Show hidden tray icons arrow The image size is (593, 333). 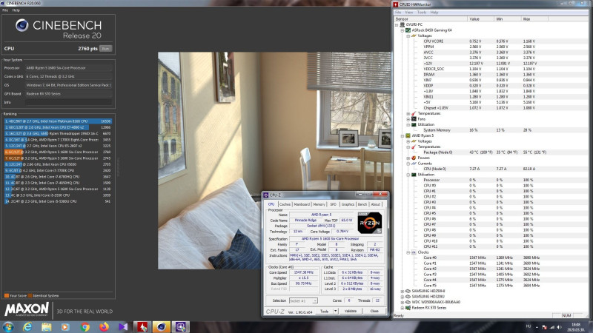(x=537, y=327)
